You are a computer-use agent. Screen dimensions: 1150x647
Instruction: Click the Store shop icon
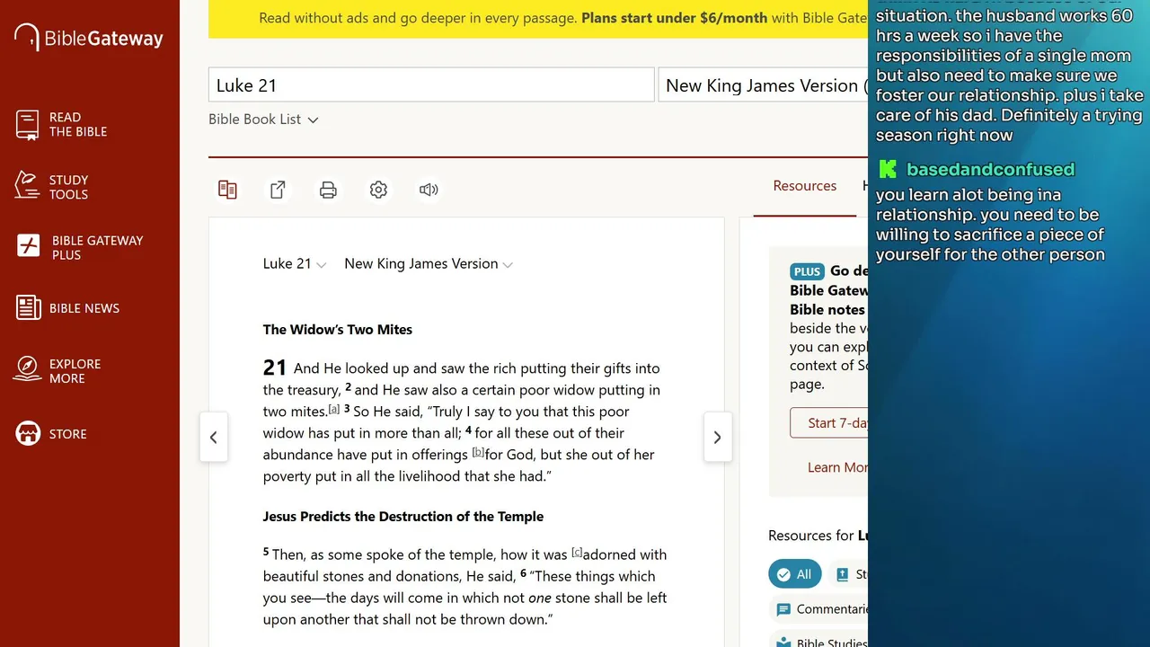pos(28,433)
